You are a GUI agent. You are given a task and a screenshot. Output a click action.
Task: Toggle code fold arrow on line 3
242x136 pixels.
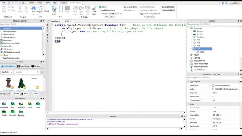tap(53, 31)
